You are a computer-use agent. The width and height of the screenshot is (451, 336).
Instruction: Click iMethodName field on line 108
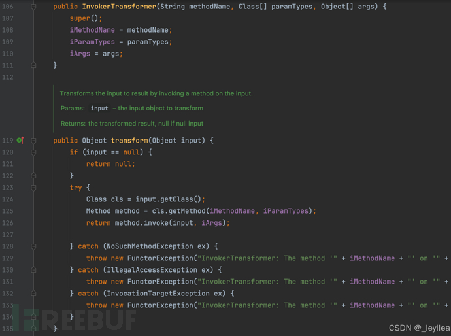(92, 30)
